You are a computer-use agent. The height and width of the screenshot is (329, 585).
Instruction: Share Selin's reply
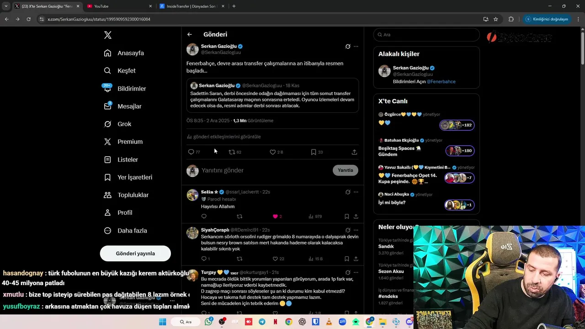tap(356, 217)
